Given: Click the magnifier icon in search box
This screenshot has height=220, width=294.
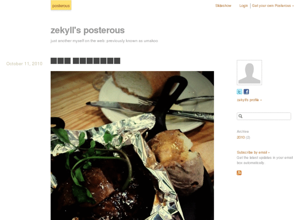Looking at the screenshot, I should coord(240,116).
